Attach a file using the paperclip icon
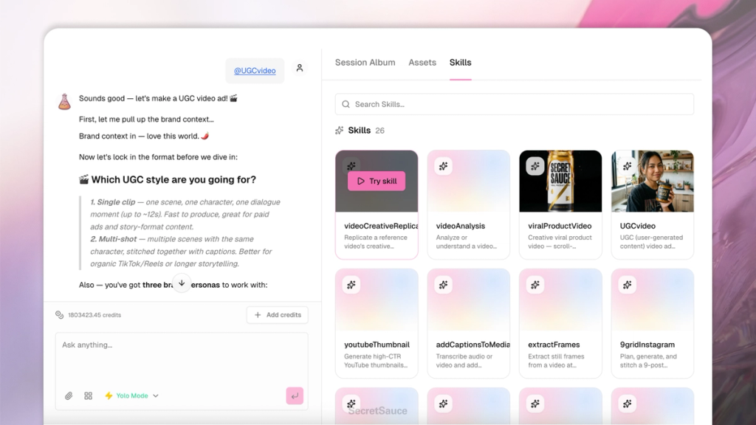 [x=69, y=395]
